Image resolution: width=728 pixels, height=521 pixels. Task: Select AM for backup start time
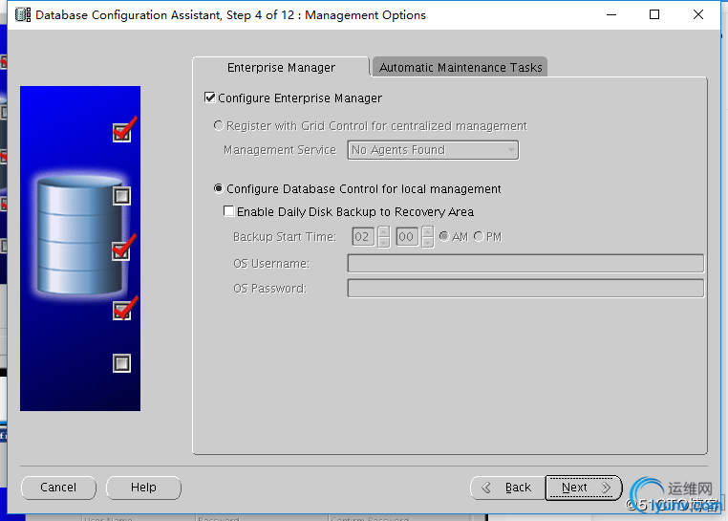pos(444,236)
